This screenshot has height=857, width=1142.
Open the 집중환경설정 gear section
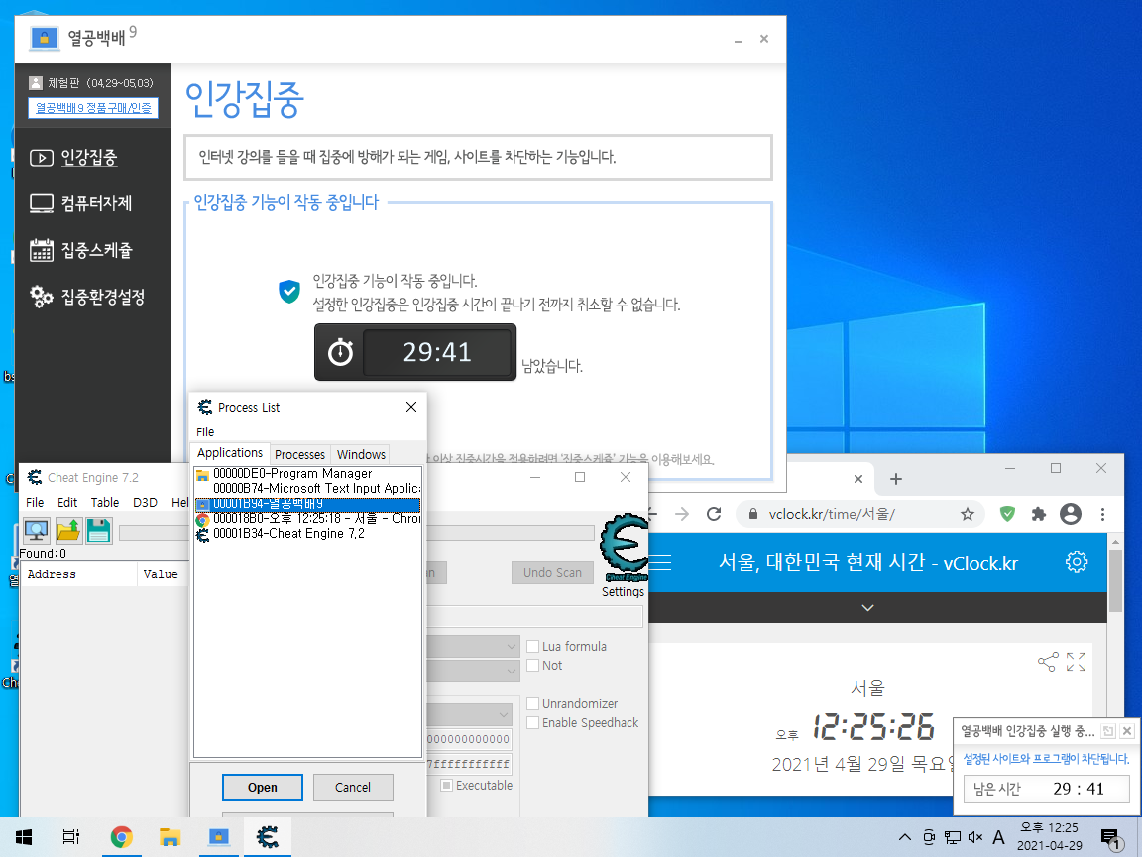click(87, 297)
